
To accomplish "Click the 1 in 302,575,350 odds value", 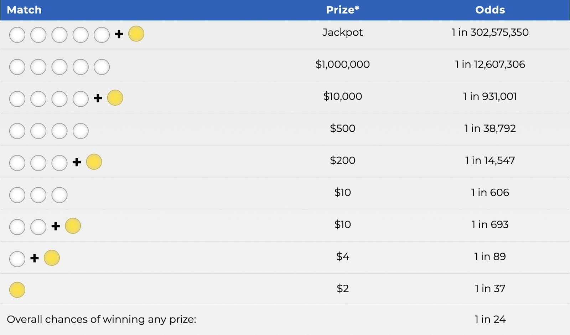I will [490, 32].
